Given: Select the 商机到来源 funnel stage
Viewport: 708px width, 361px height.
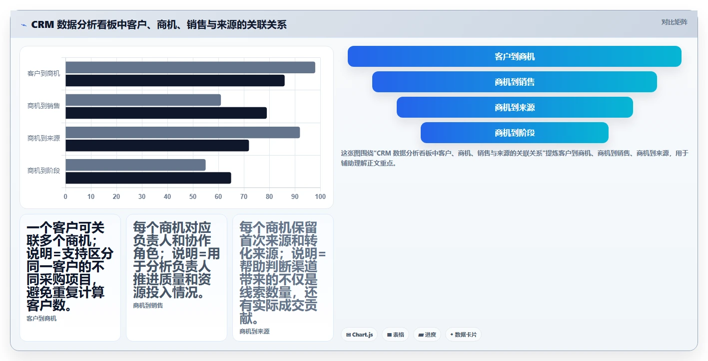Looking at the screenshot, I should pos(515,107).
